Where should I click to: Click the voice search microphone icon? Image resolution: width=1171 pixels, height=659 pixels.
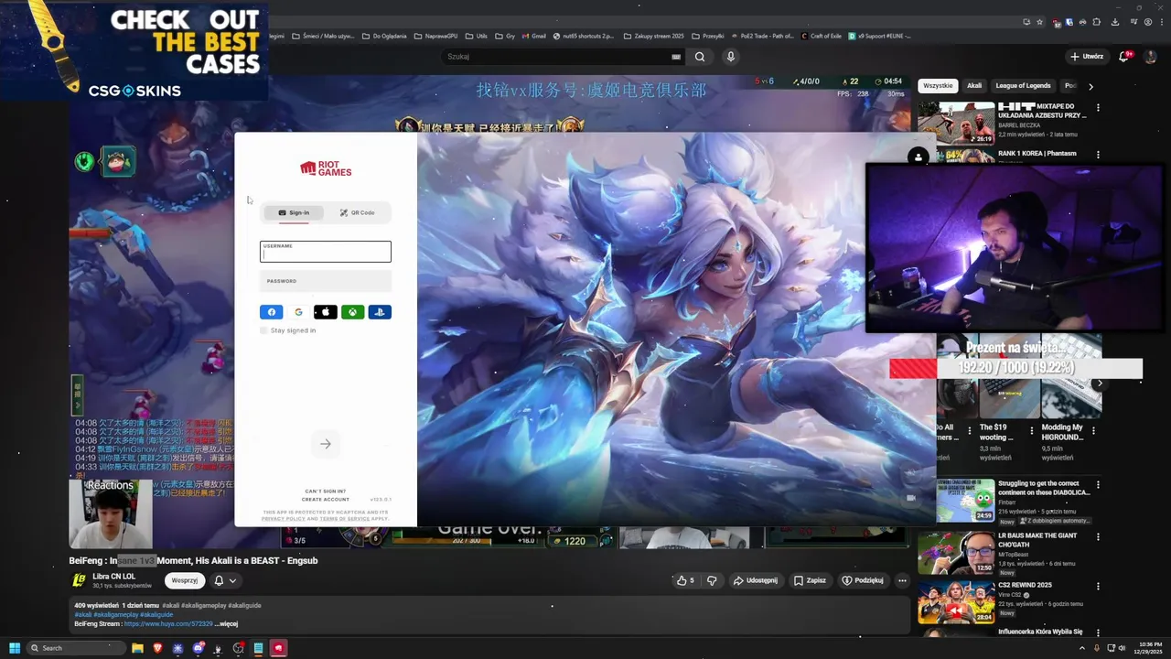(x=730, y=57)
